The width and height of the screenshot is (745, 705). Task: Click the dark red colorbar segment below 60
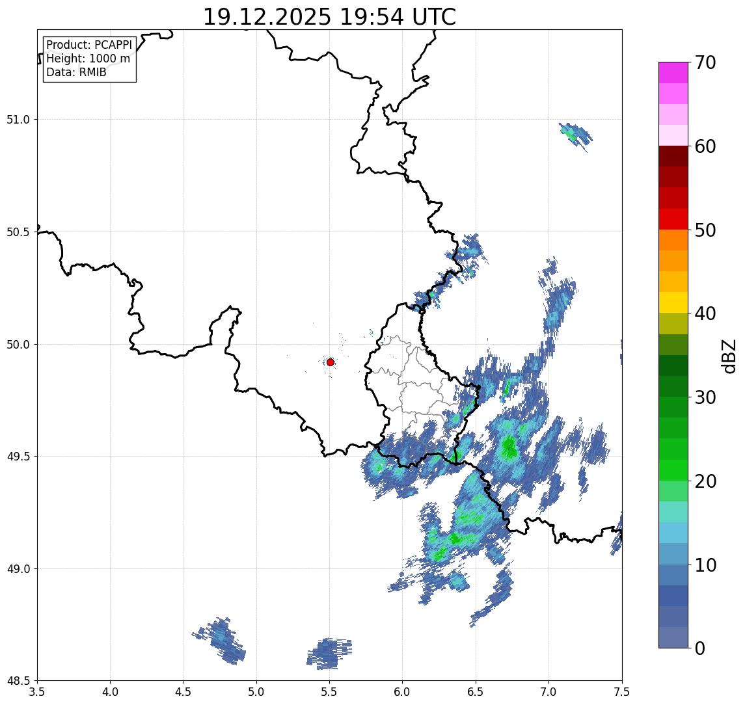(x=673, y=156)
